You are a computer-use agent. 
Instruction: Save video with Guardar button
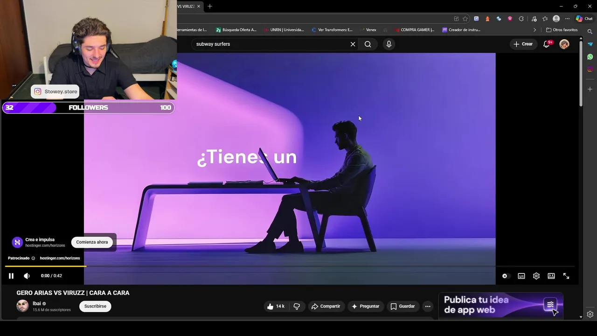403,306
